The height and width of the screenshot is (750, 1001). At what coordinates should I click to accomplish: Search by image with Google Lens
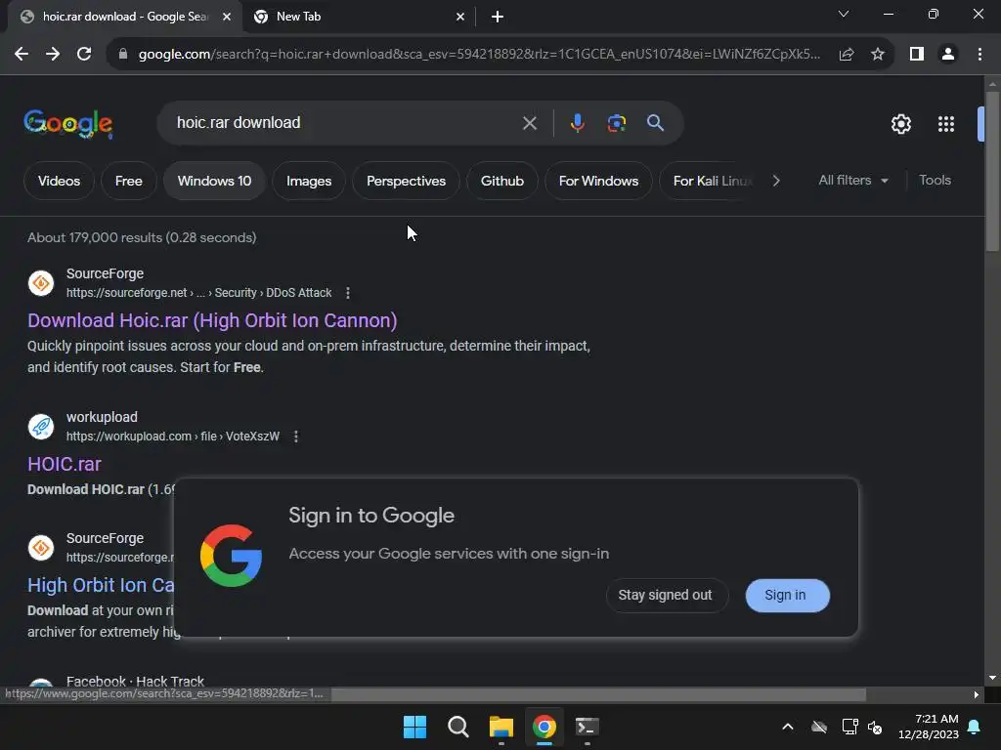616,123
